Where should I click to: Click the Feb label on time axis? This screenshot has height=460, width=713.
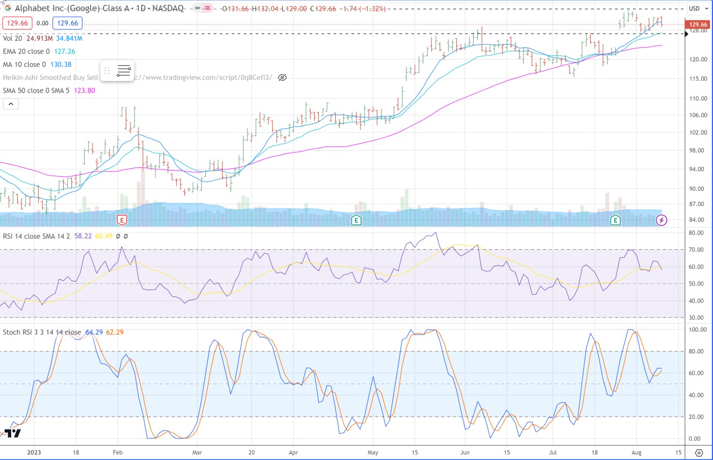click(118, 452)
